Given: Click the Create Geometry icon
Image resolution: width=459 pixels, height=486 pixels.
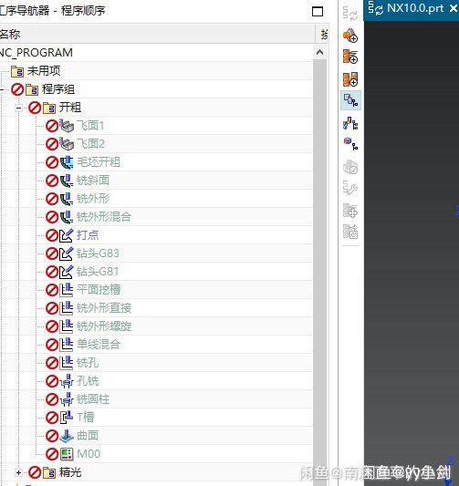Looking at the screenshot, I should pos(350,57).
